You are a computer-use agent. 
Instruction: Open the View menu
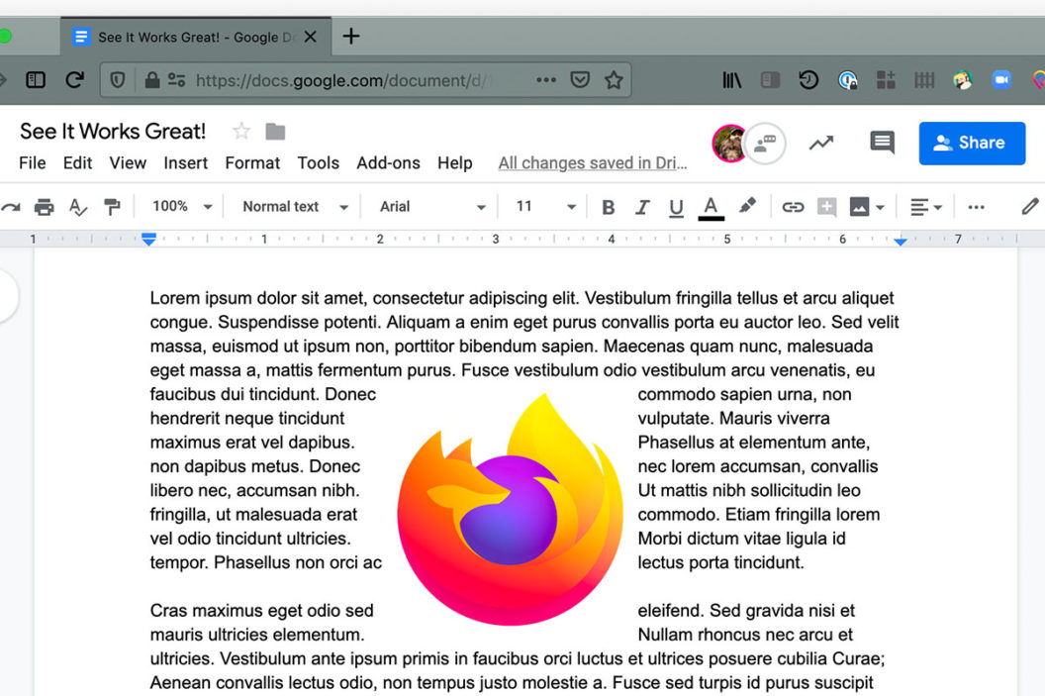point(128,163)
